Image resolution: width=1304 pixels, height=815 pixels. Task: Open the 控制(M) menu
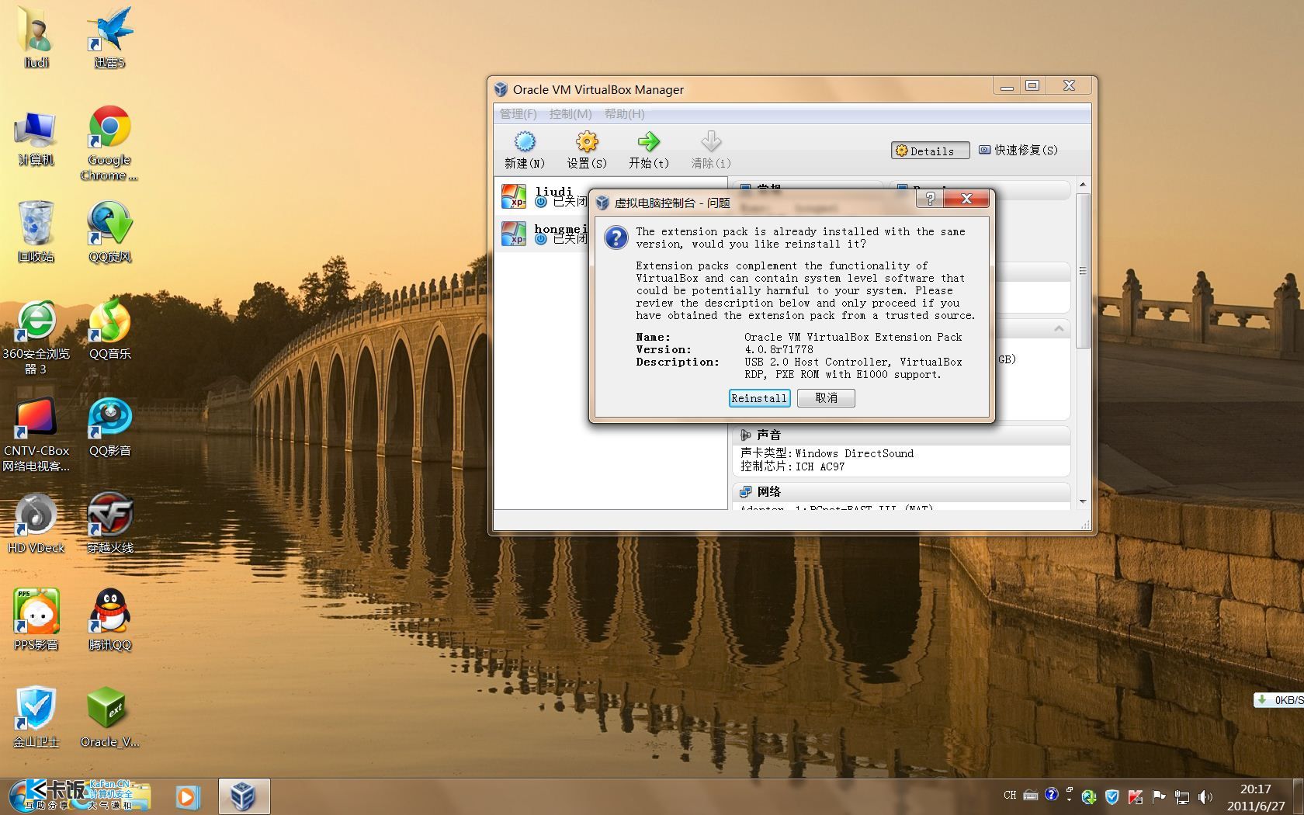[x=570, y=114]
